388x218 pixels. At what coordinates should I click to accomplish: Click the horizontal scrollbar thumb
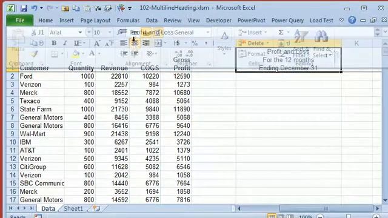(x=326, y=208)
